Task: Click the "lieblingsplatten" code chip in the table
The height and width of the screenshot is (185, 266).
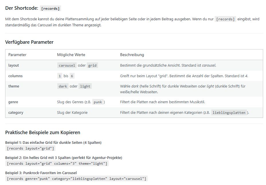Action: click(229, 113)
